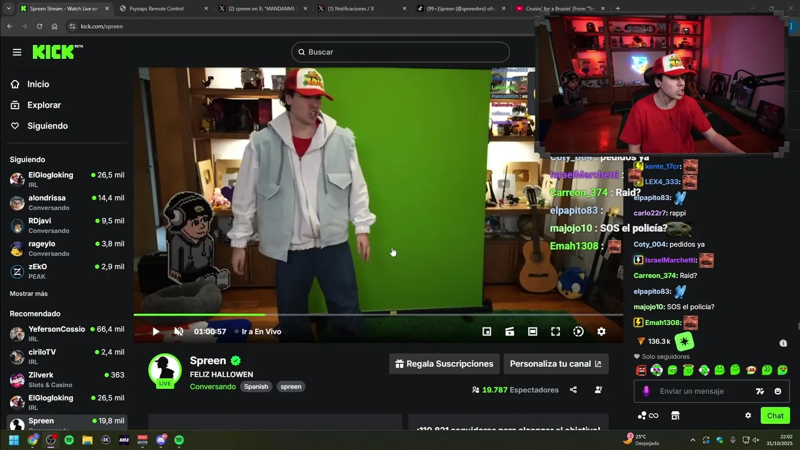
Task: Open Zilverk recommended channel
Action: coord(66,380)
